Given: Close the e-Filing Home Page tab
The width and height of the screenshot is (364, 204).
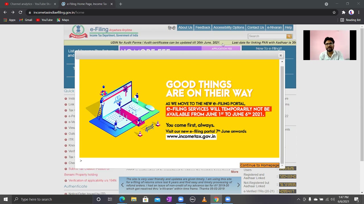Looking at the screenshot, I should 111,4.
